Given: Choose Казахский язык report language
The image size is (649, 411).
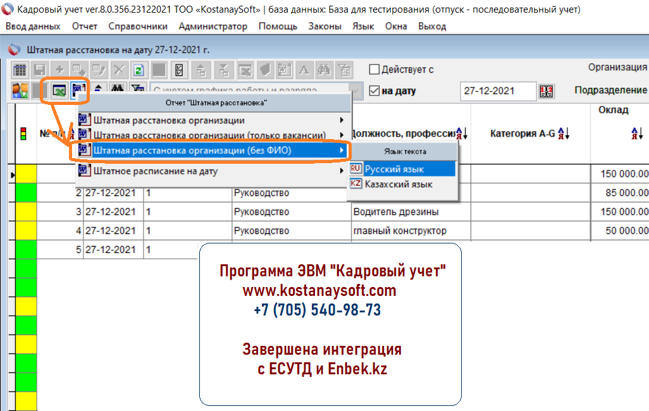Looking at the screenshot, I should (402, 184).
